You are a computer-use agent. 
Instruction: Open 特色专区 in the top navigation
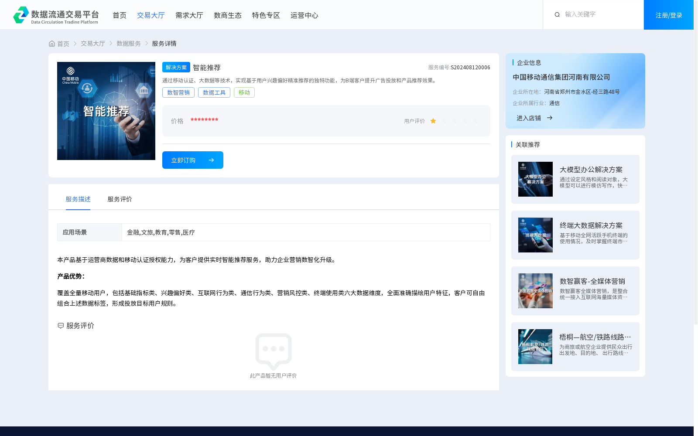tap(266, 15)
